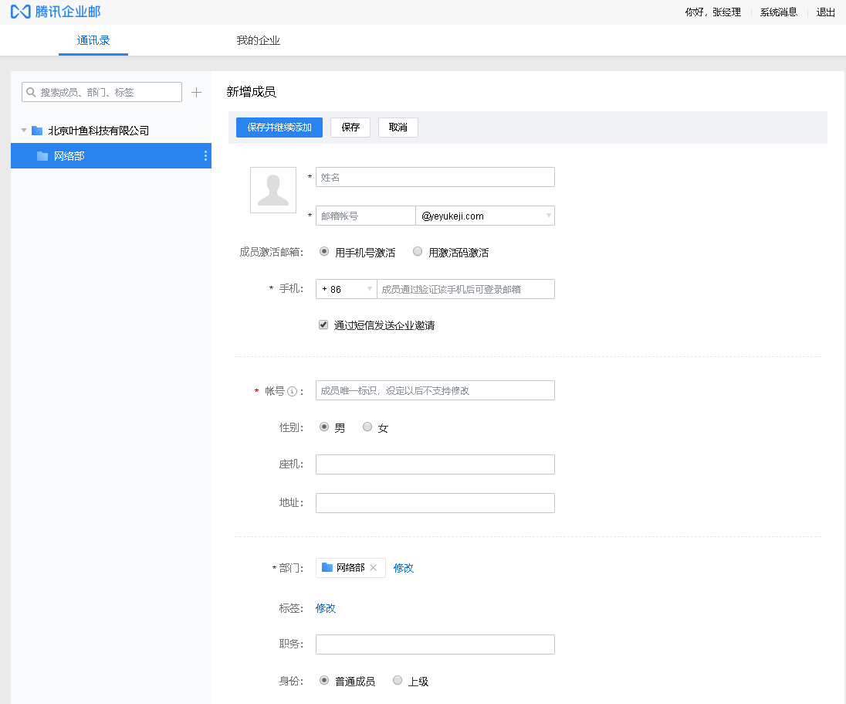Remove 网络部 department tag via its X icon
Screen dimensions: 846x704
click(374, 567)
